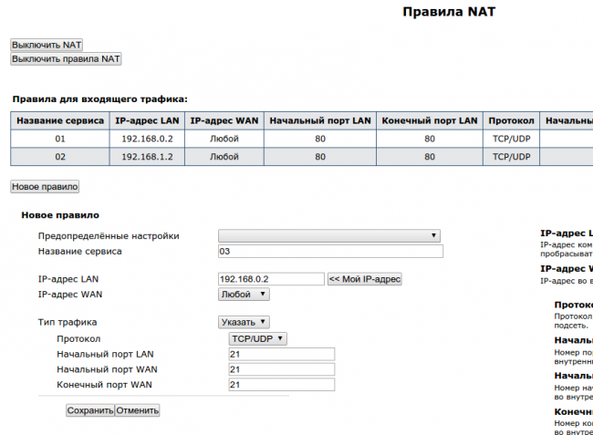Focus the Начальный порт LAN input
The image size is (593, 435).
click(282, 354)
